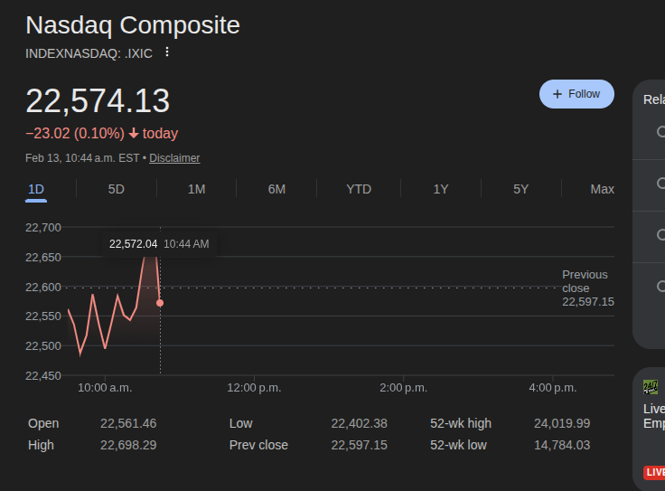Click the 2:00 p.m. axis label

[x=403, y=388]
